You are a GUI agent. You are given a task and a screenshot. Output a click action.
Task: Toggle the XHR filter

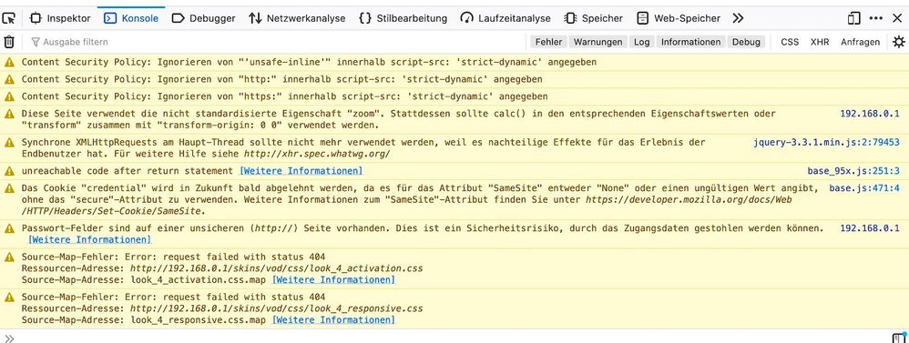click(x=820, y=42)
